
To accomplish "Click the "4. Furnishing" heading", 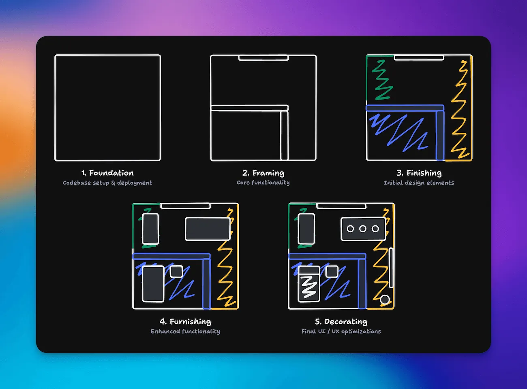I will (185, 322).
